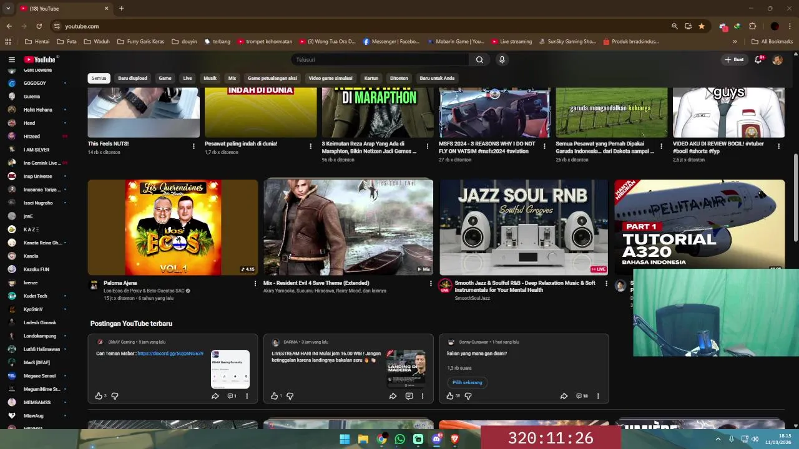Share the OkkAY Gaming post

215,396
